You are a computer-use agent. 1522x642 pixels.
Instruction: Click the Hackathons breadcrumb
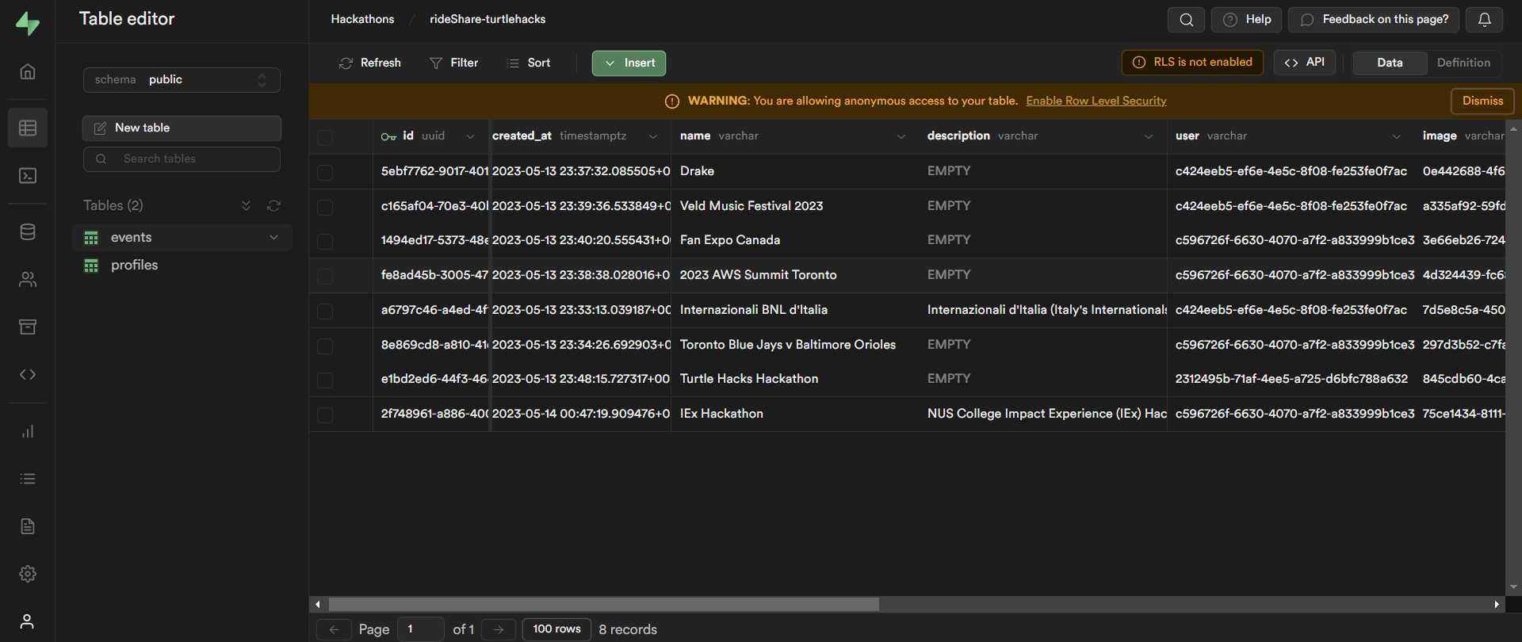pos(362,19)
